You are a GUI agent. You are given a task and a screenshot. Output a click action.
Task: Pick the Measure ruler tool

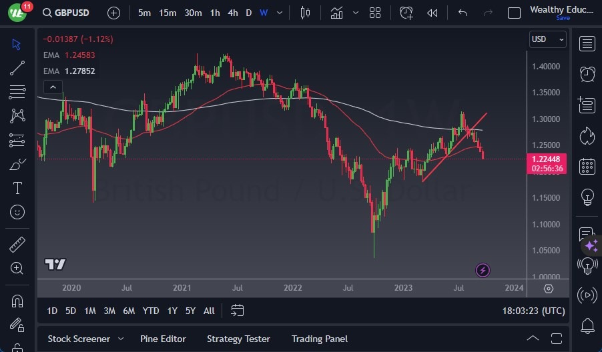[x=17, y=245]
